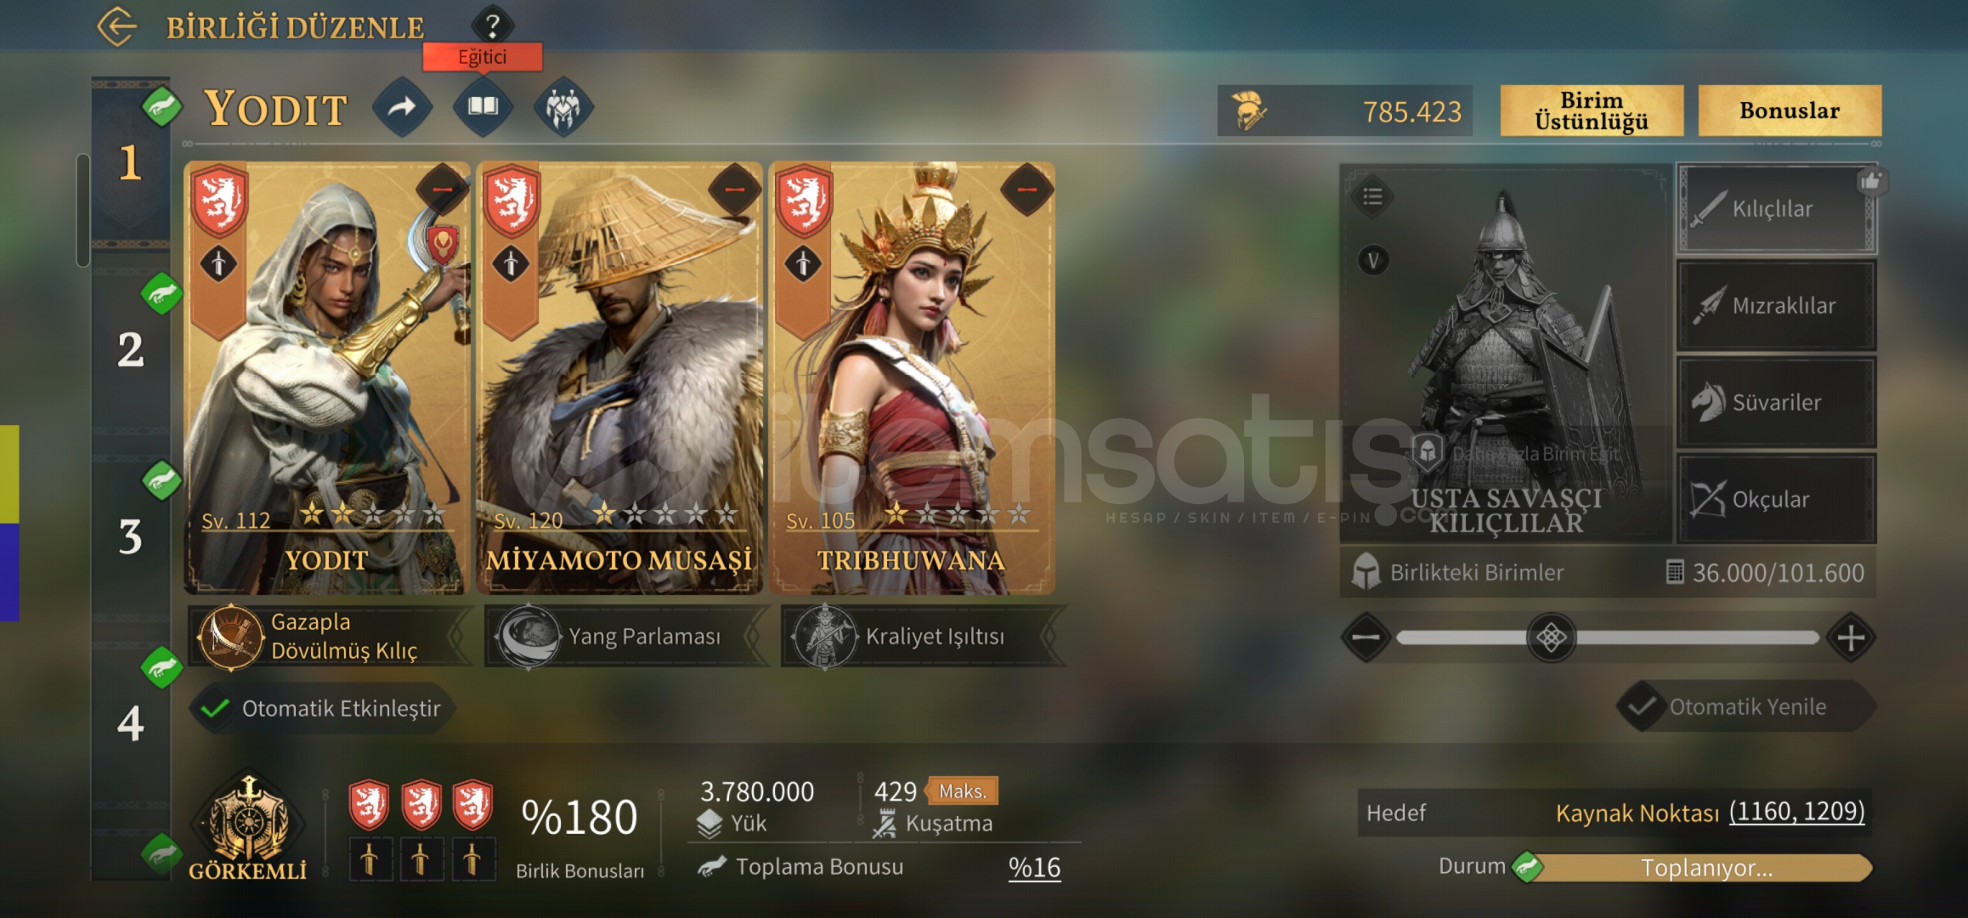Screen dimensions: 1968x918
Task: Open the unit list icon
Action: tap(1372, 197)
